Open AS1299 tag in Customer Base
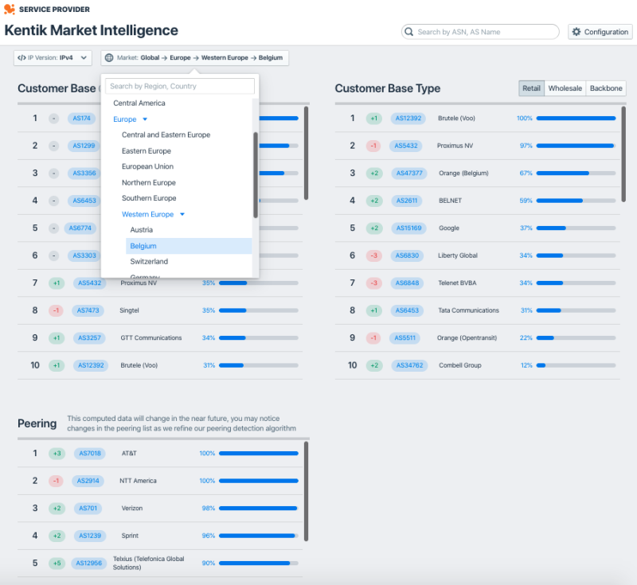This screenshot has height=585, width=637. (84, 146)
